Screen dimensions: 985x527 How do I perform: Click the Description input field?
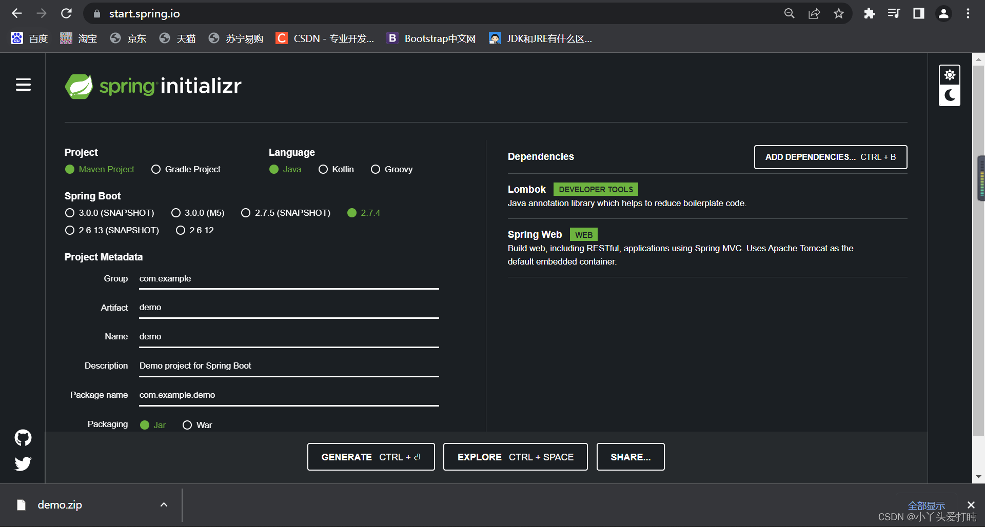click(289, 366)
